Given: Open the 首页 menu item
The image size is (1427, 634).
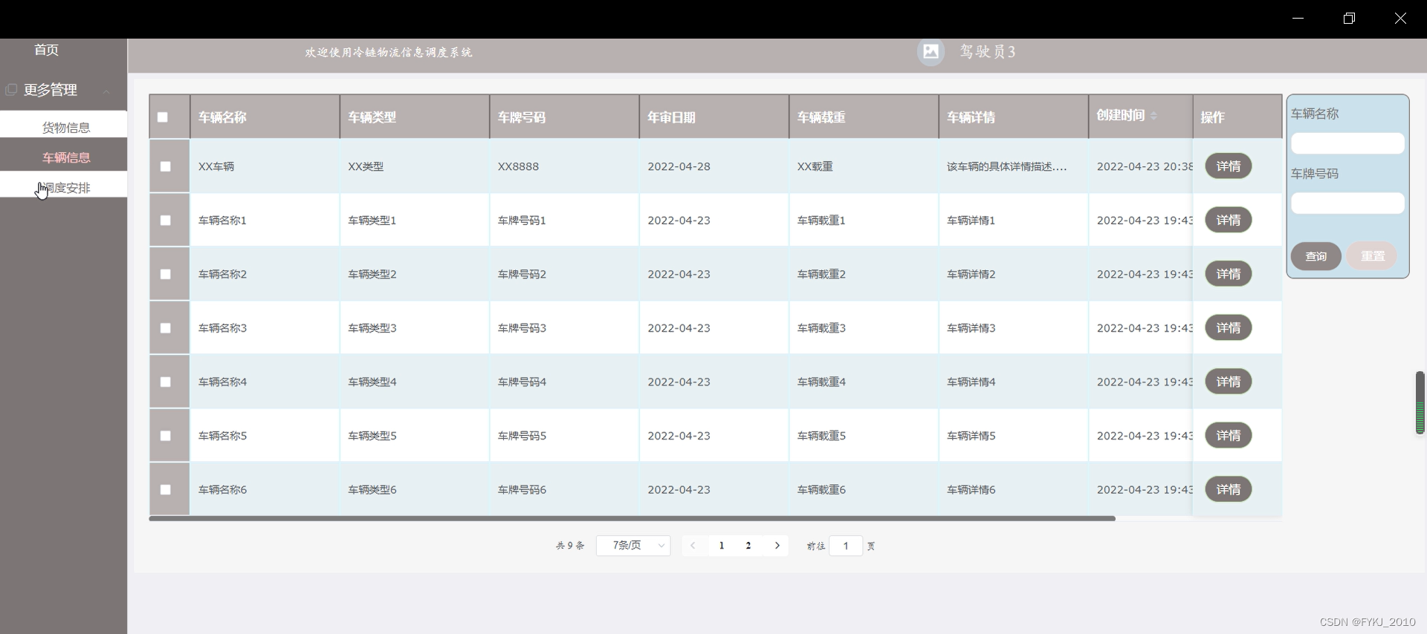Looking at the screenshot, I should (x=46, y=50).
